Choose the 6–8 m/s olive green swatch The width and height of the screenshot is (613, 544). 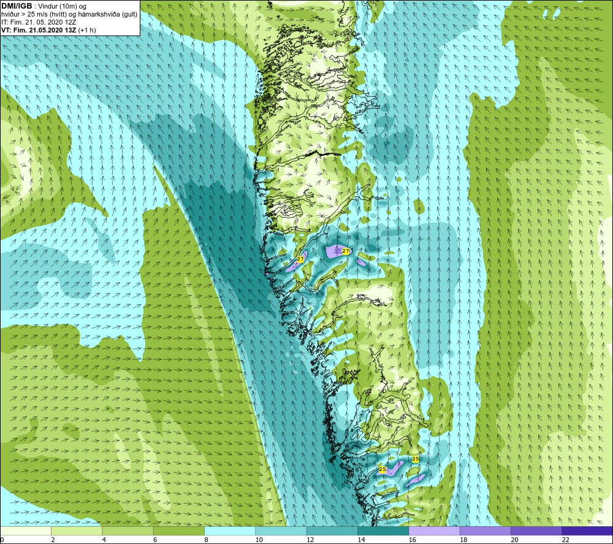[179, 531]
